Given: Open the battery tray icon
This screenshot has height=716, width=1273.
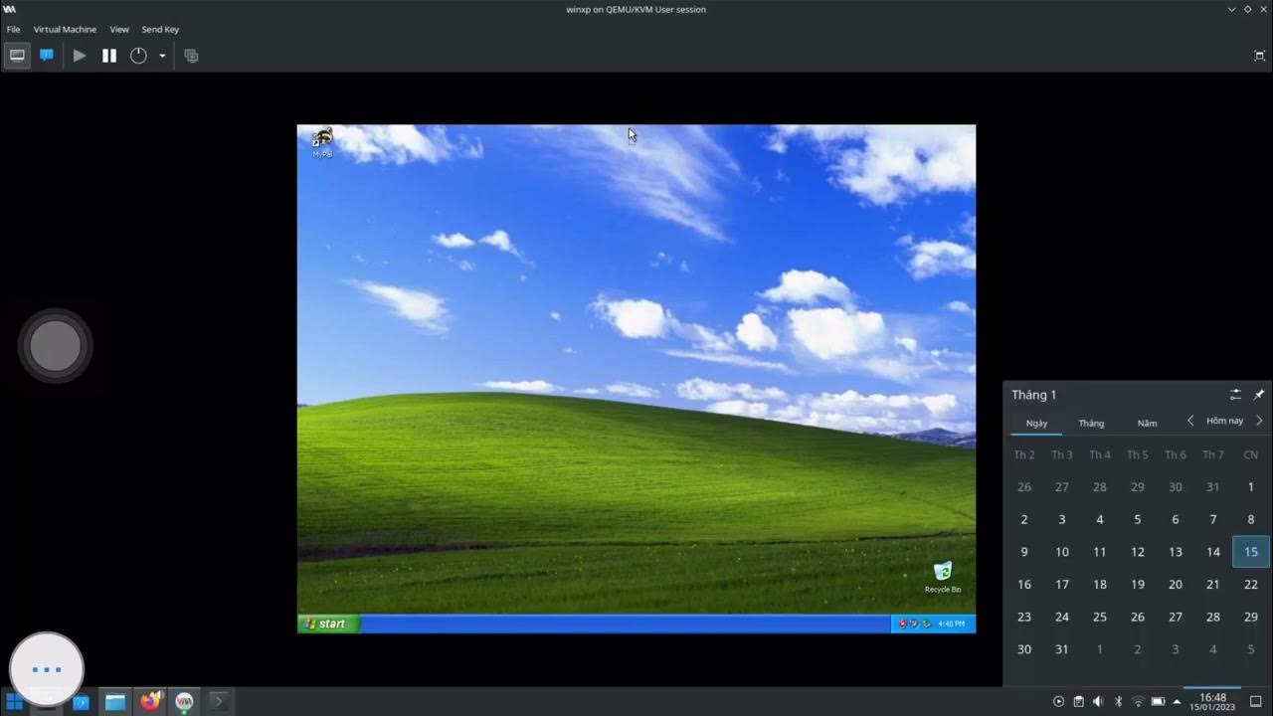Looking at the screenshot, I should tap(1158, 702).
